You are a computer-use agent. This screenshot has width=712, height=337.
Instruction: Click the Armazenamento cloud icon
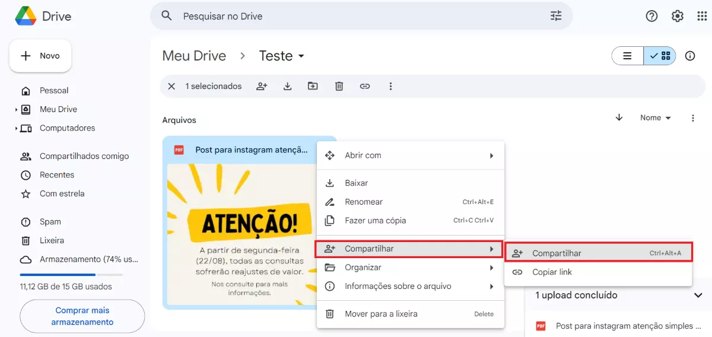(26, 259)
